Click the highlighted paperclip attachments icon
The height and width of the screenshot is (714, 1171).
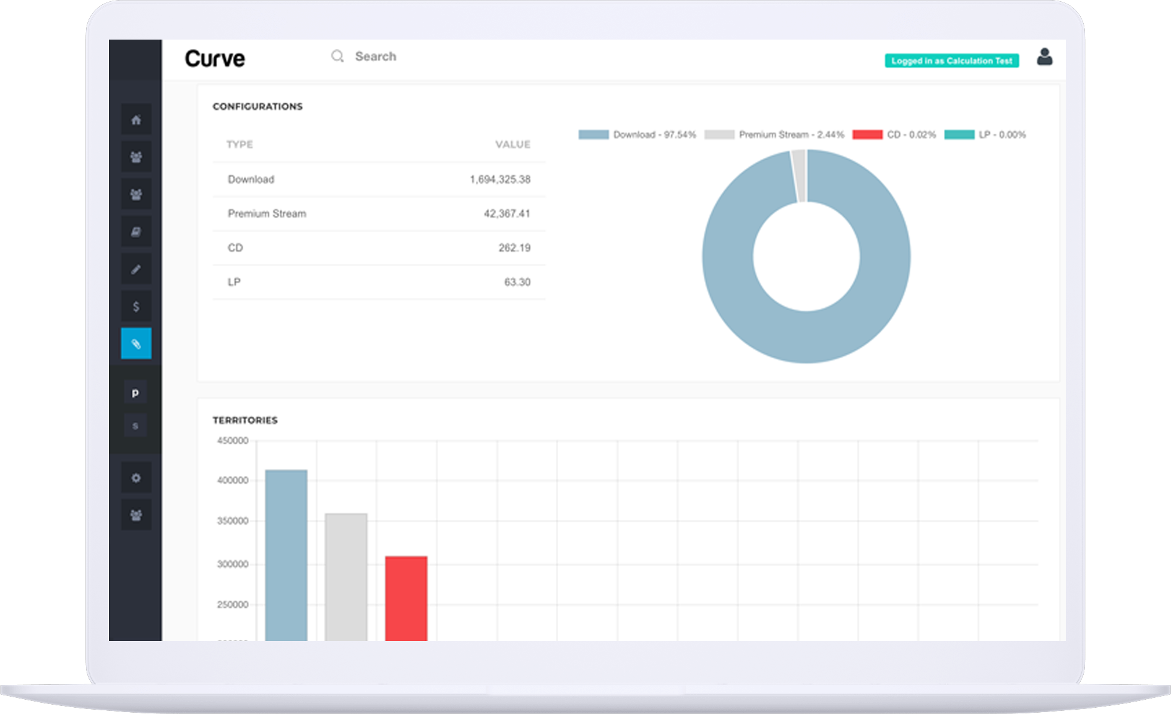tap(136, 344)
